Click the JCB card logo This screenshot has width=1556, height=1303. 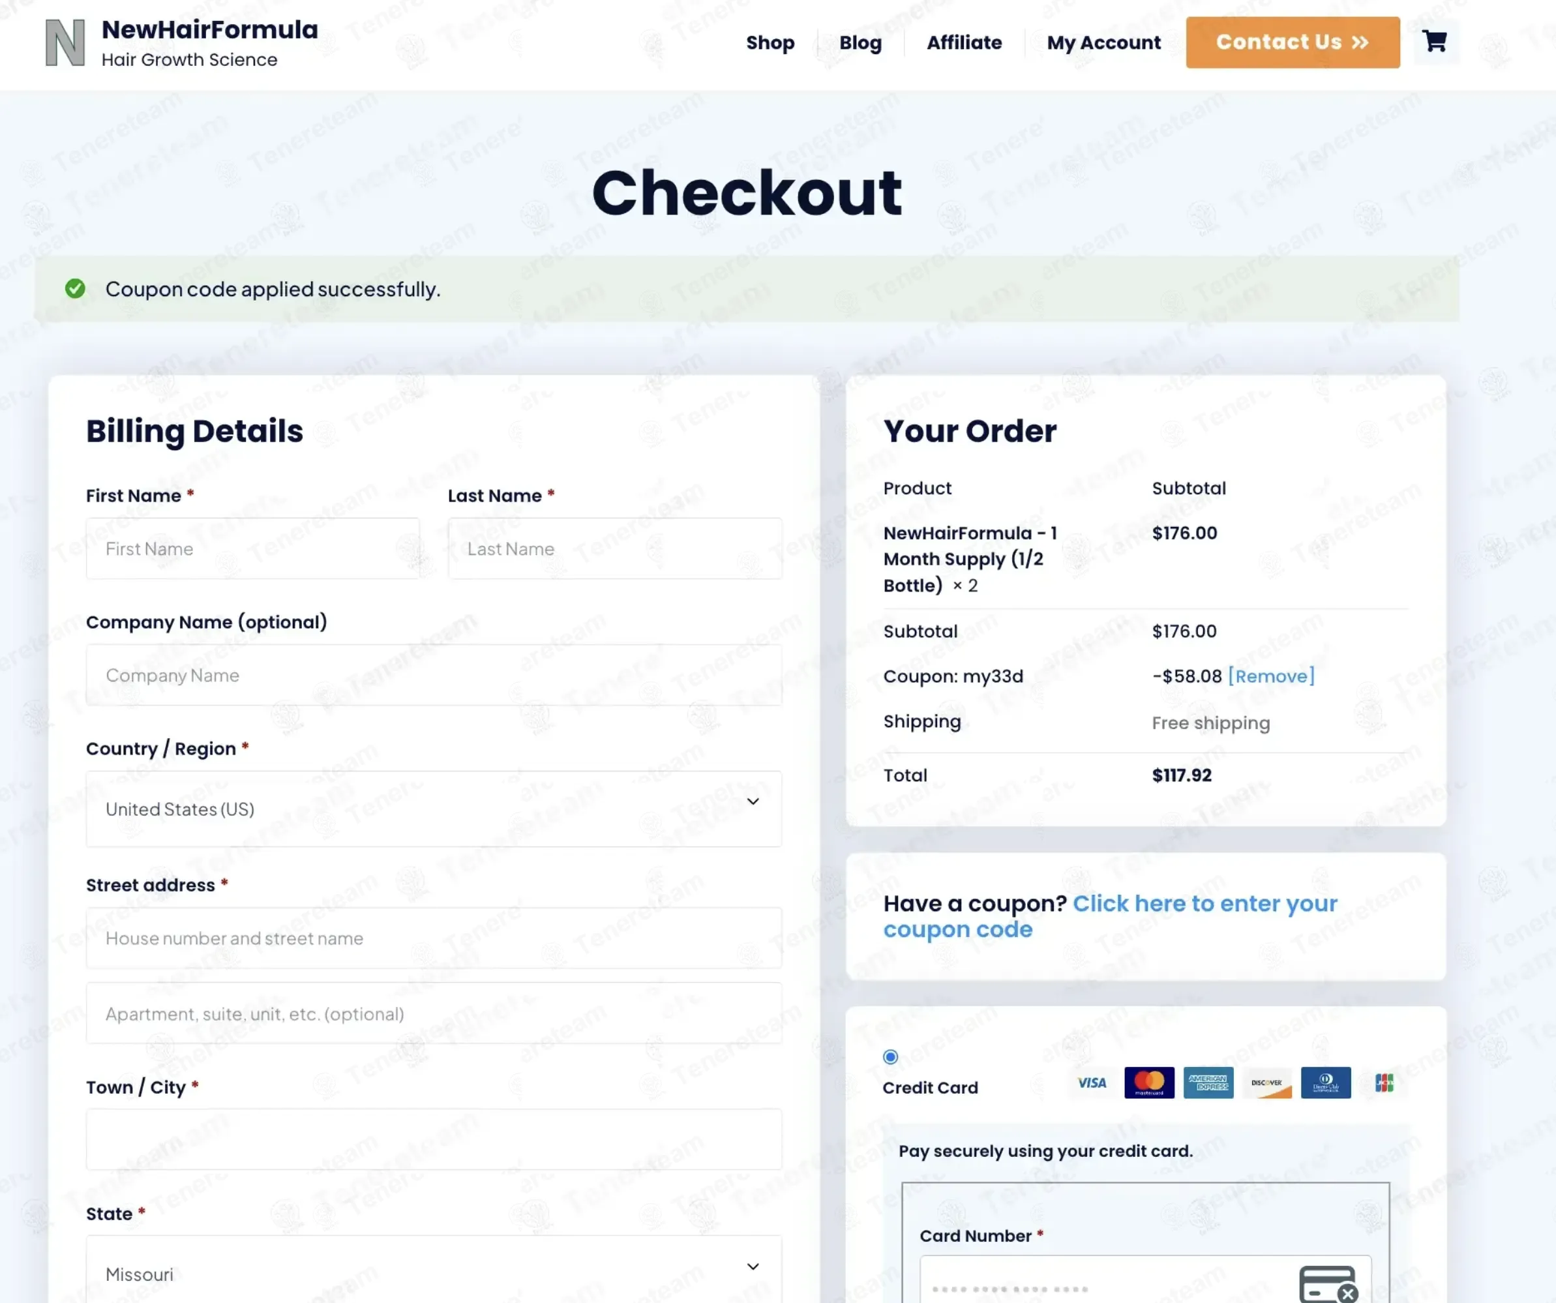pyautogui.click(x=1384, y=1083)
